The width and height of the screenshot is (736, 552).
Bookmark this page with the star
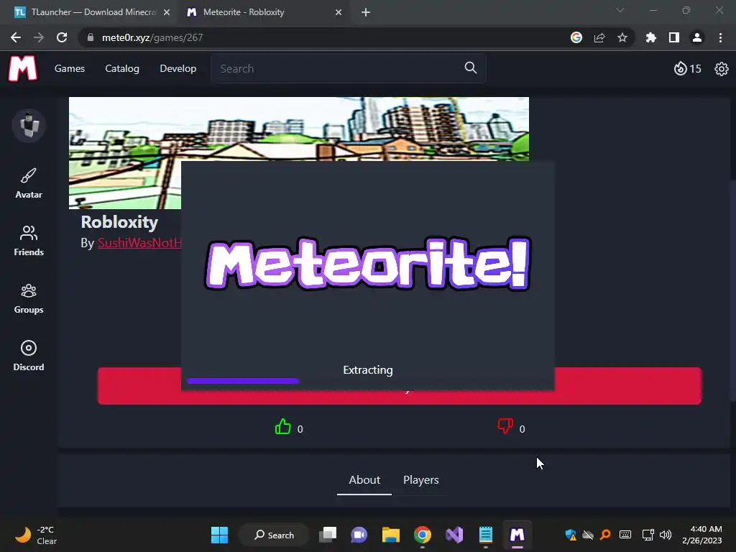(x=622, y=37)
